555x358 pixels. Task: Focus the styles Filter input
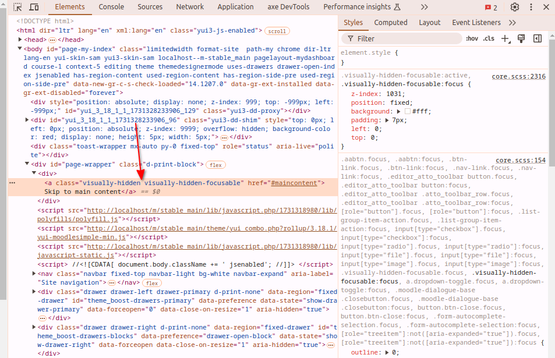click(401, 38)
